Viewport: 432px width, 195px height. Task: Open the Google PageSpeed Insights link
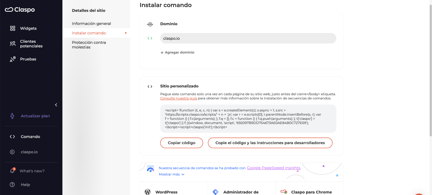tap(273, 168)
